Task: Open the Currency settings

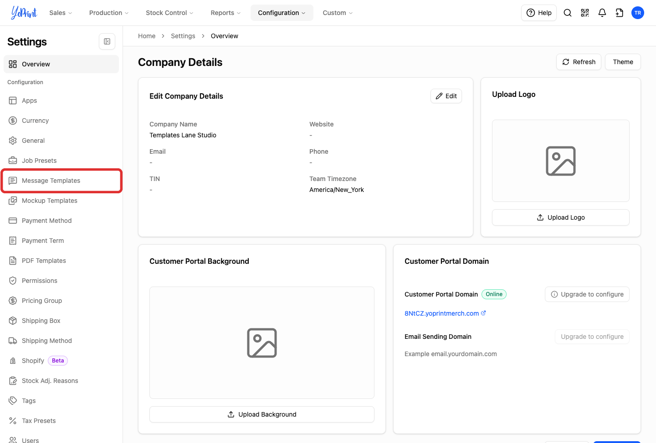Action: point(61,121)
